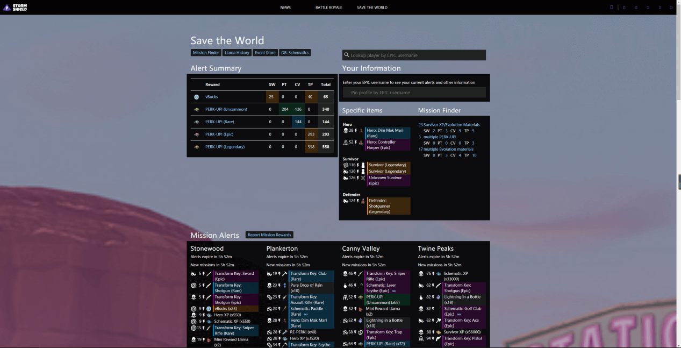Click the sword icon beside Transform Key: Sword

(x=209, y=274)
